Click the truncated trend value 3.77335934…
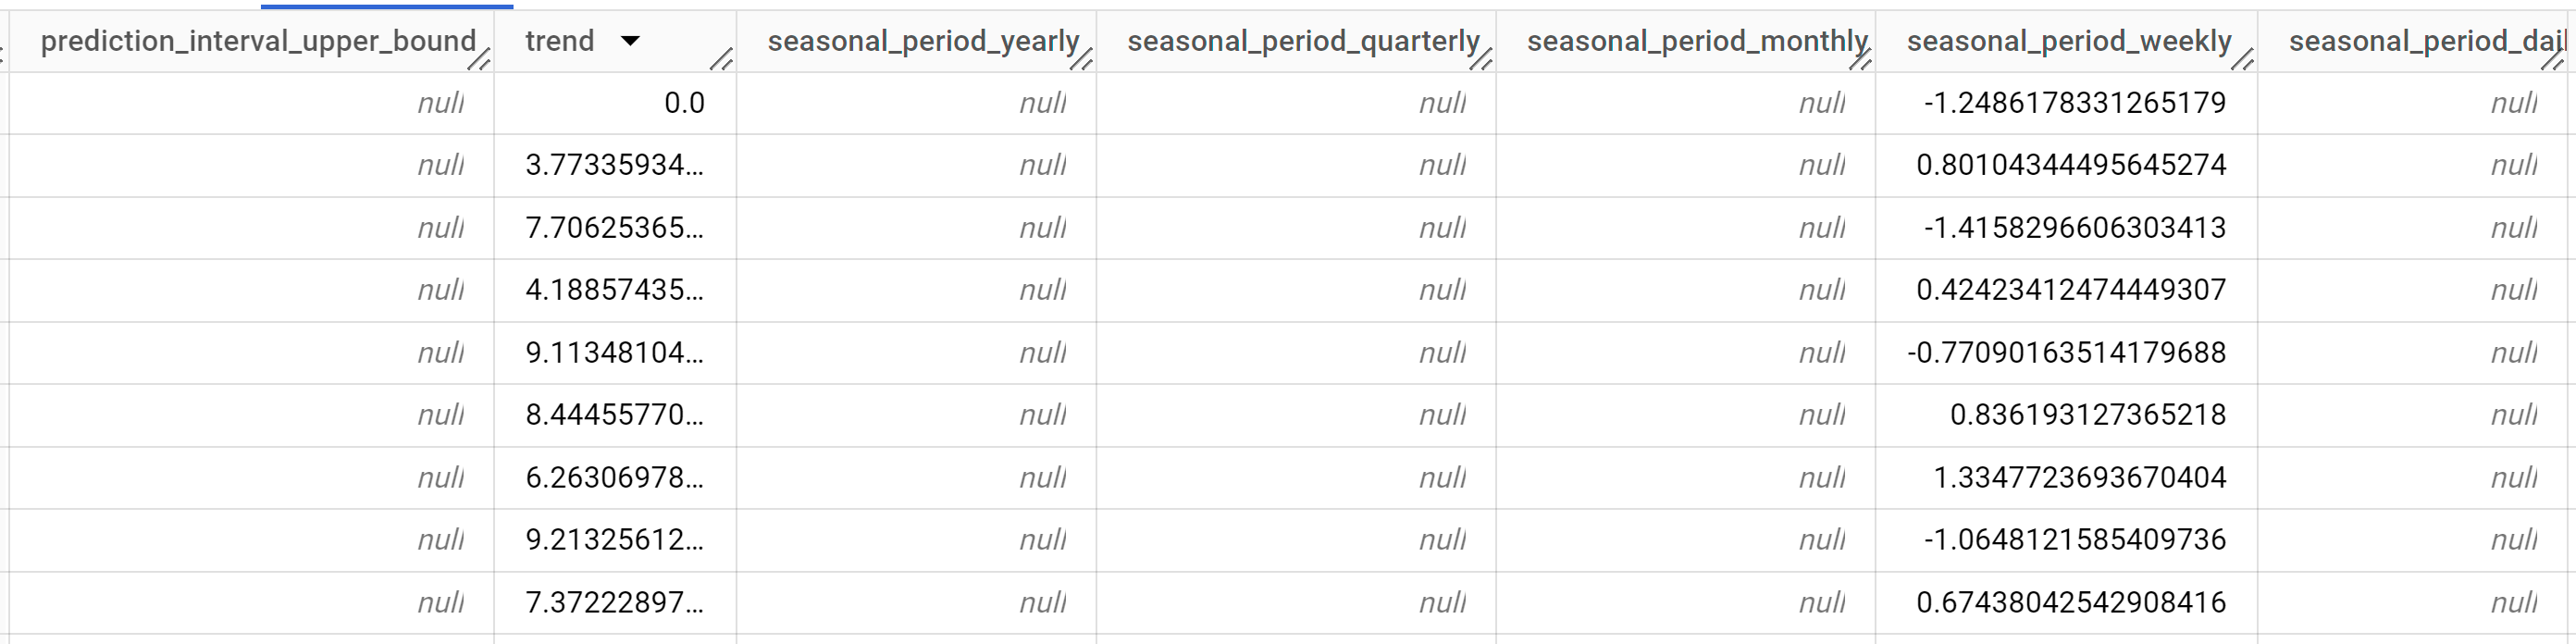2576x644 pixels. (x=615, y=165)
